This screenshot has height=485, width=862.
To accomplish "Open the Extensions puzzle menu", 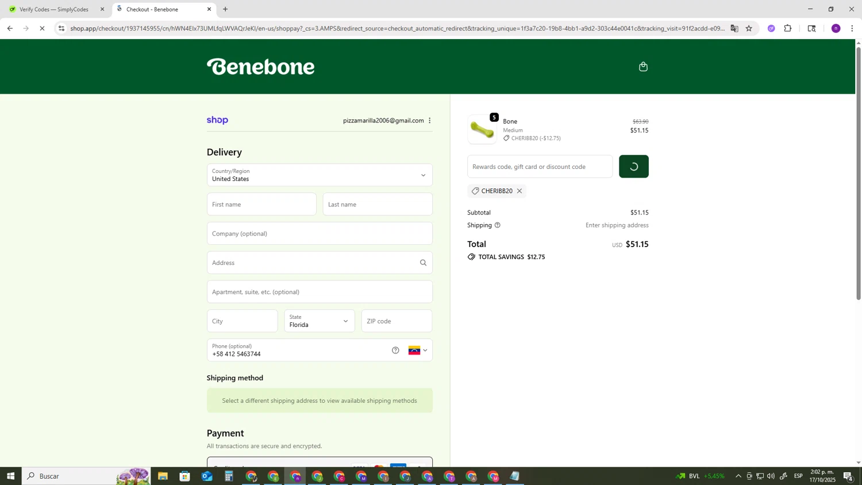I will point(788,28).
